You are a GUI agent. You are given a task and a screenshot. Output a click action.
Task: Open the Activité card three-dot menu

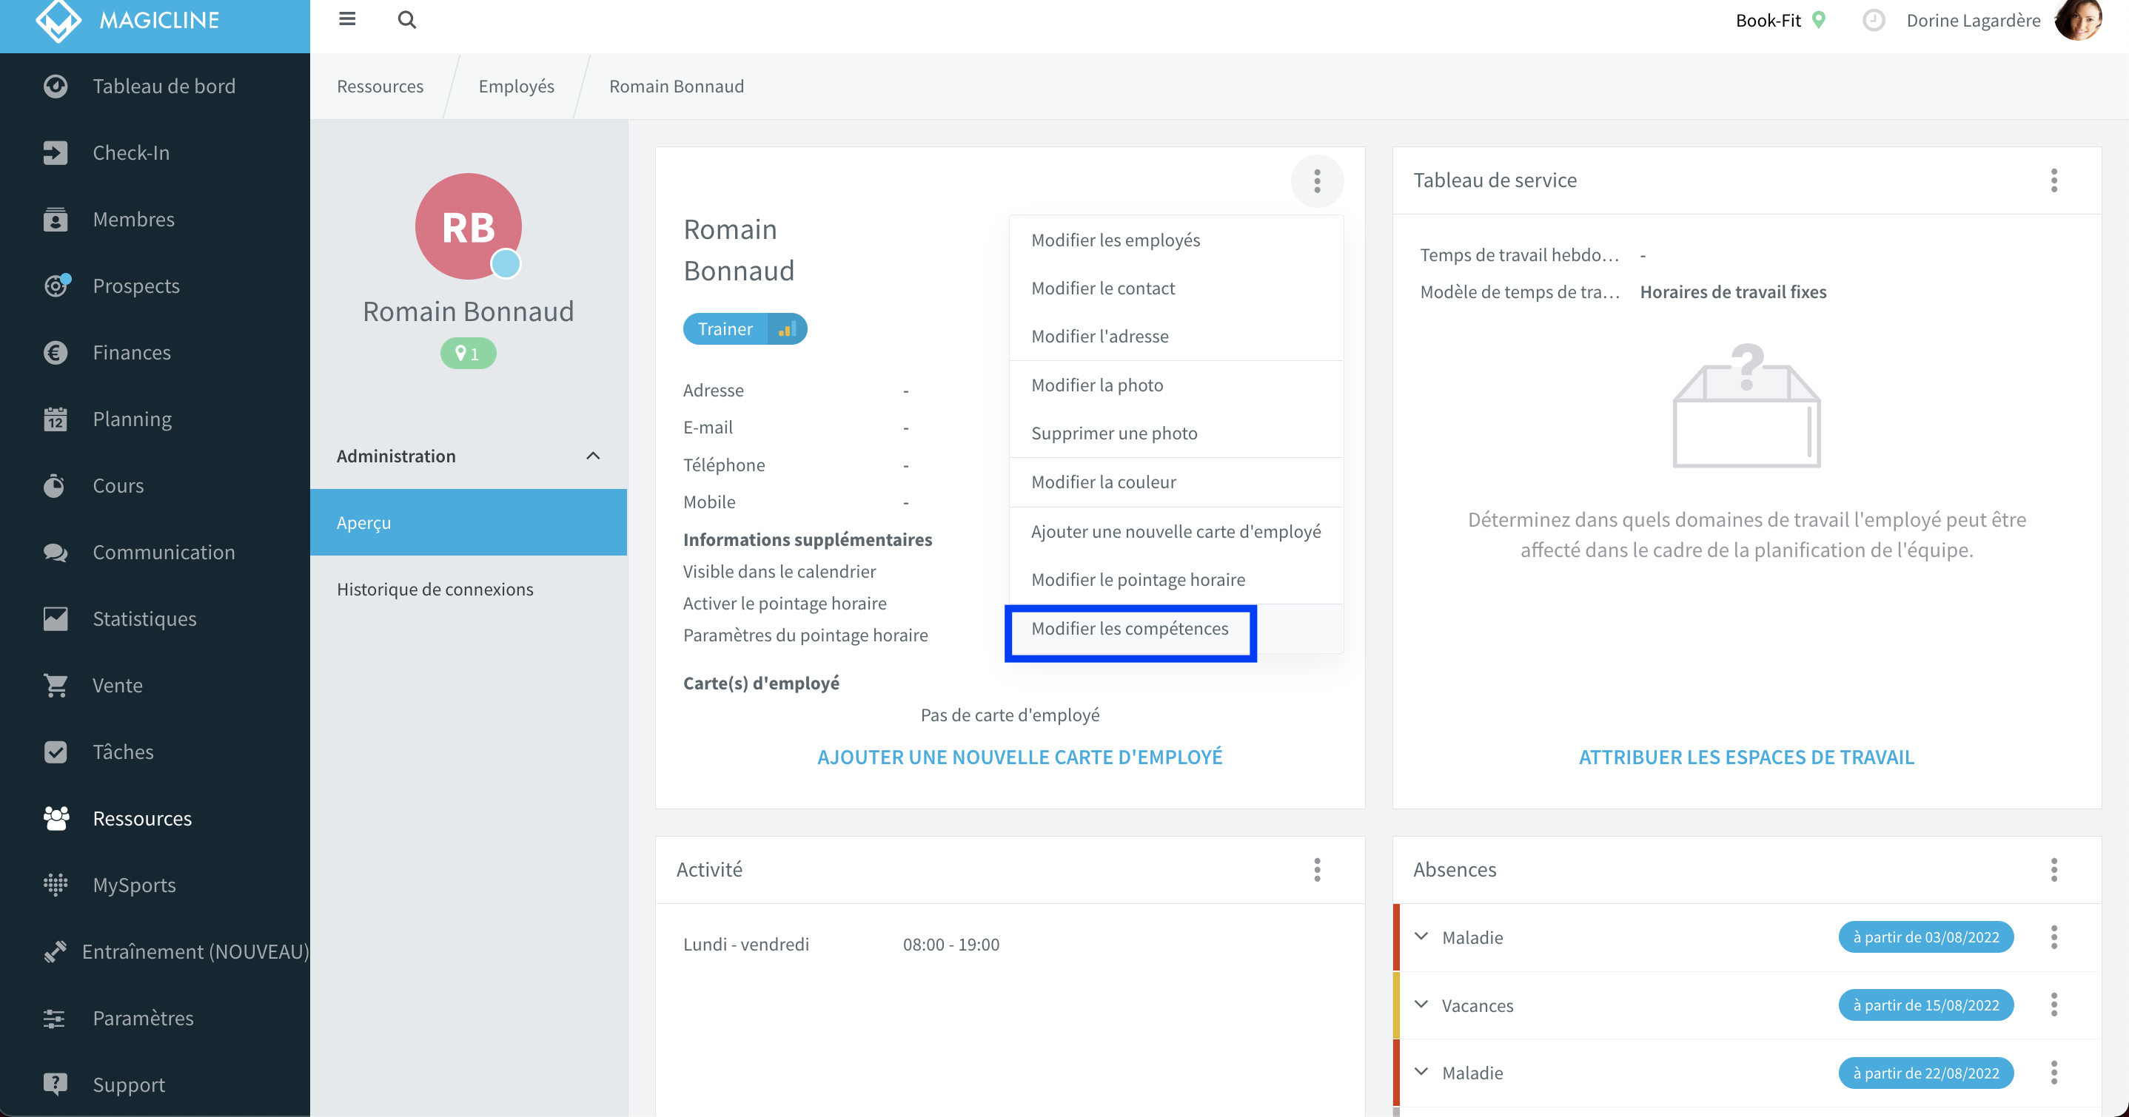(1317, 869)
